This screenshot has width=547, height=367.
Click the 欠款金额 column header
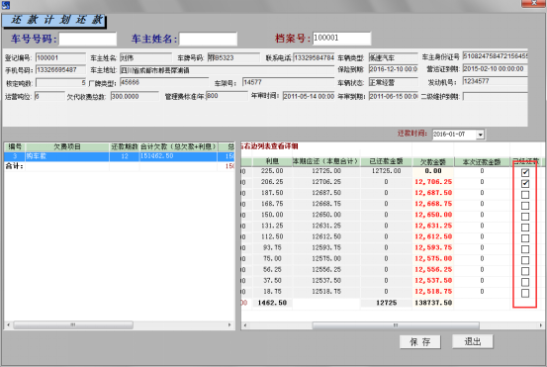[433, 162]
